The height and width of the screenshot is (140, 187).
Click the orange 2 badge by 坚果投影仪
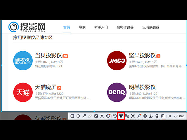pyautogui.click(x=158, y=56)
